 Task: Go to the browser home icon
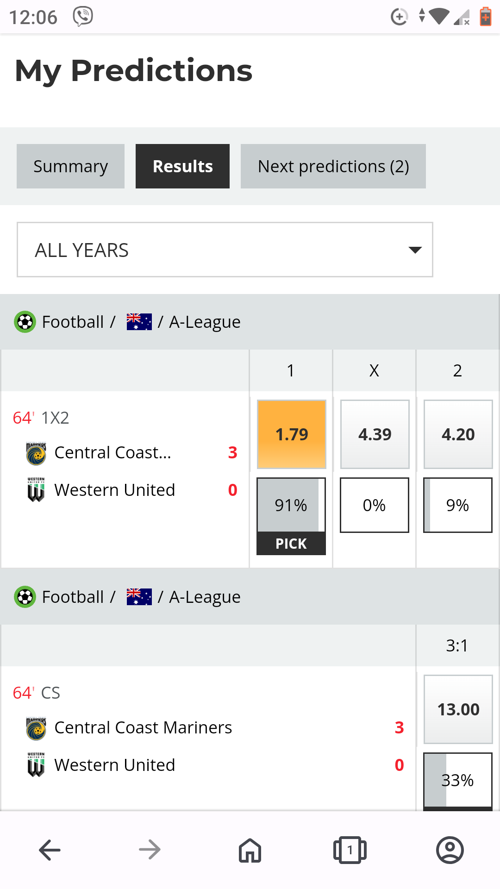pyautogui.click(x=250, y=850)
